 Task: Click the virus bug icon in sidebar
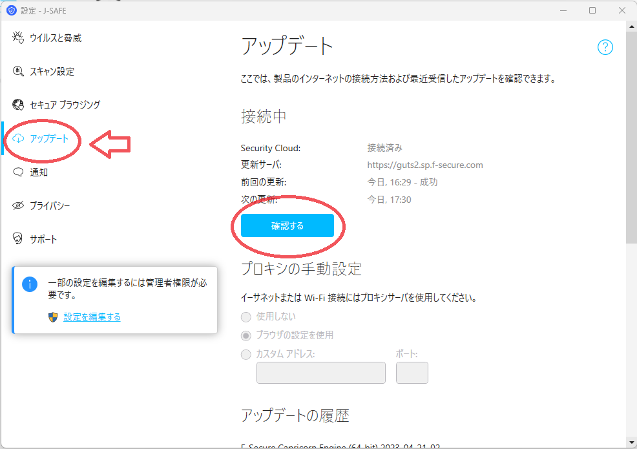(18, 37)
